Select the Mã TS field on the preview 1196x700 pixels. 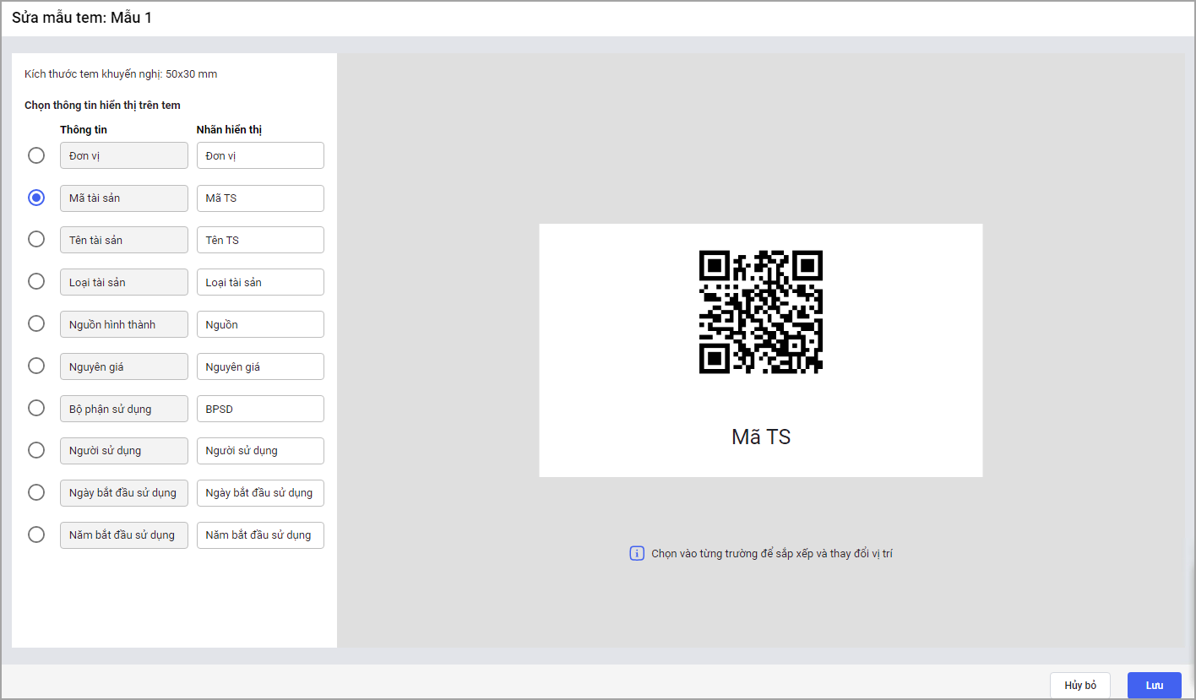(x=761, y=437)
